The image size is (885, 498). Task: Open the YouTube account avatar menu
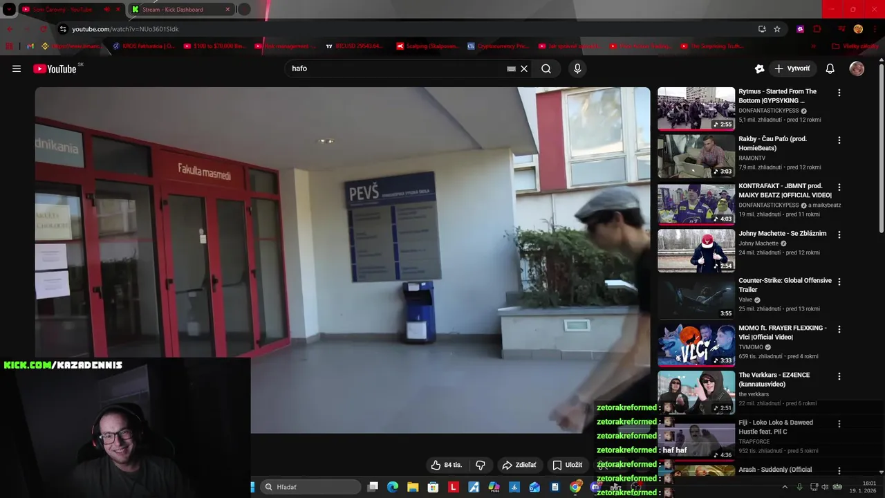857,68
